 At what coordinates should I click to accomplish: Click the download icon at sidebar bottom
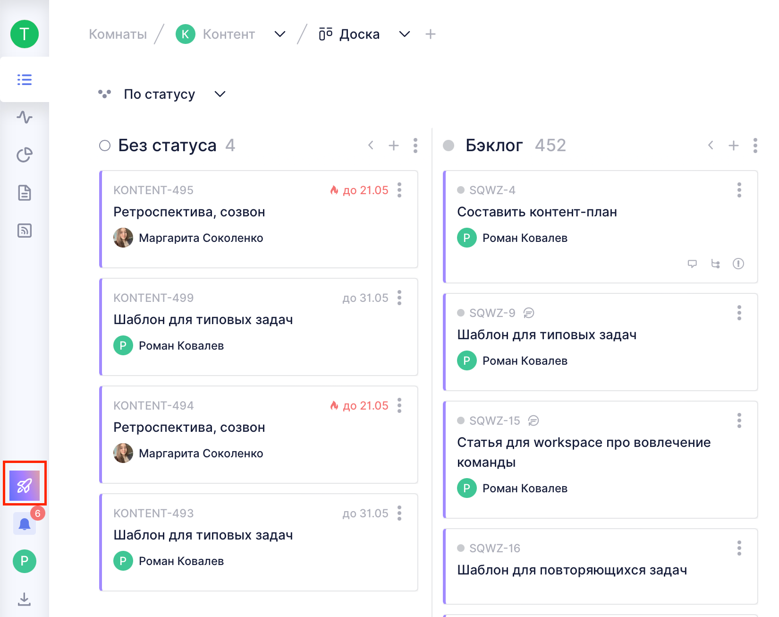click(25, 599)
